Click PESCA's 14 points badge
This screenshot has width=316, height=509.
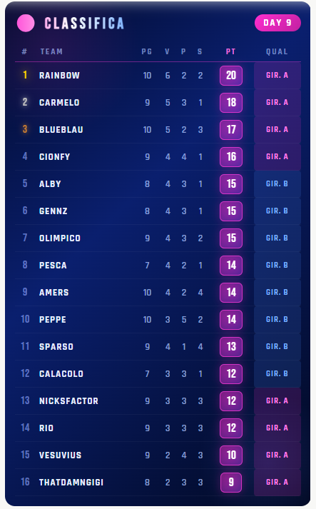(231, 266)
